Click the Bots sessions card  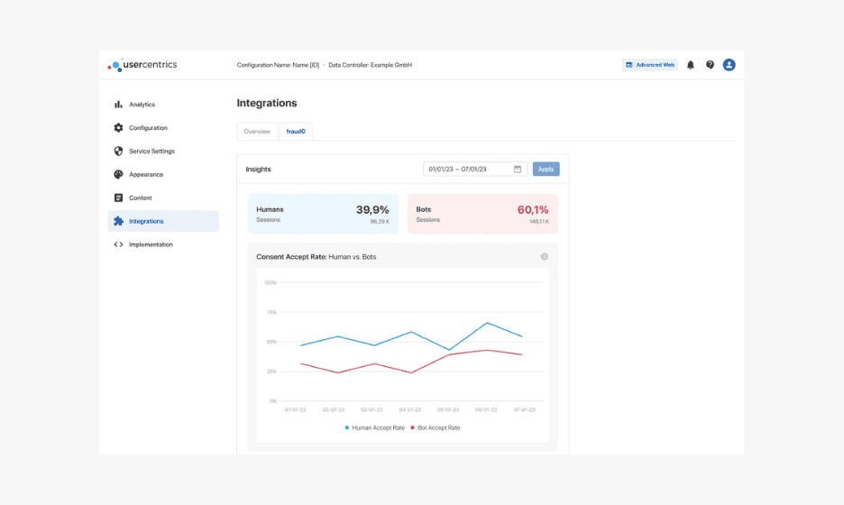482,214
